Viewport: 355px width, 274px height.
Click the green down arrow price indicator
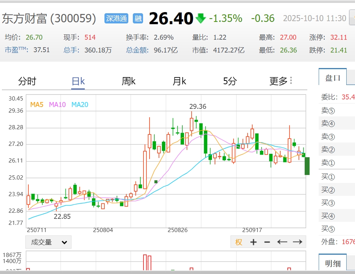[x=200, y=18]
